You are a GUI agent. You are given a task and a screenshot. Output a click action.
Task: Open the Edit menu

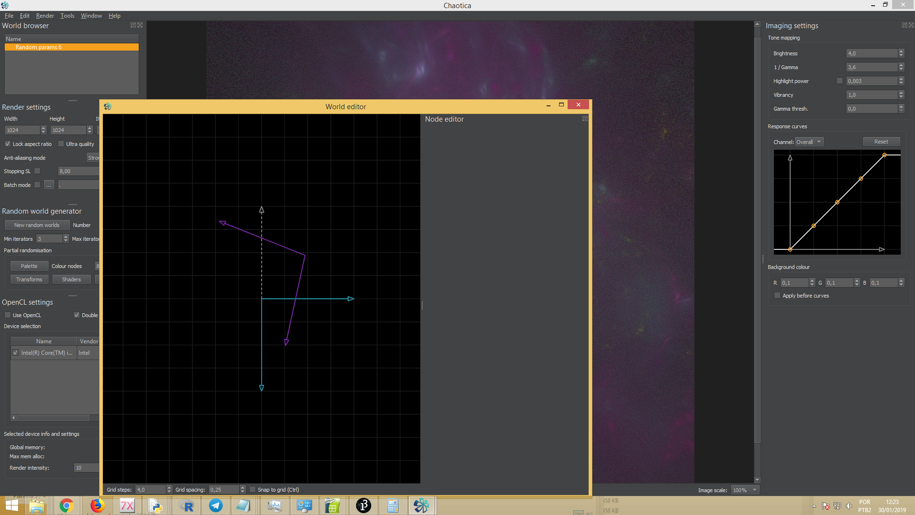point(25,15)
